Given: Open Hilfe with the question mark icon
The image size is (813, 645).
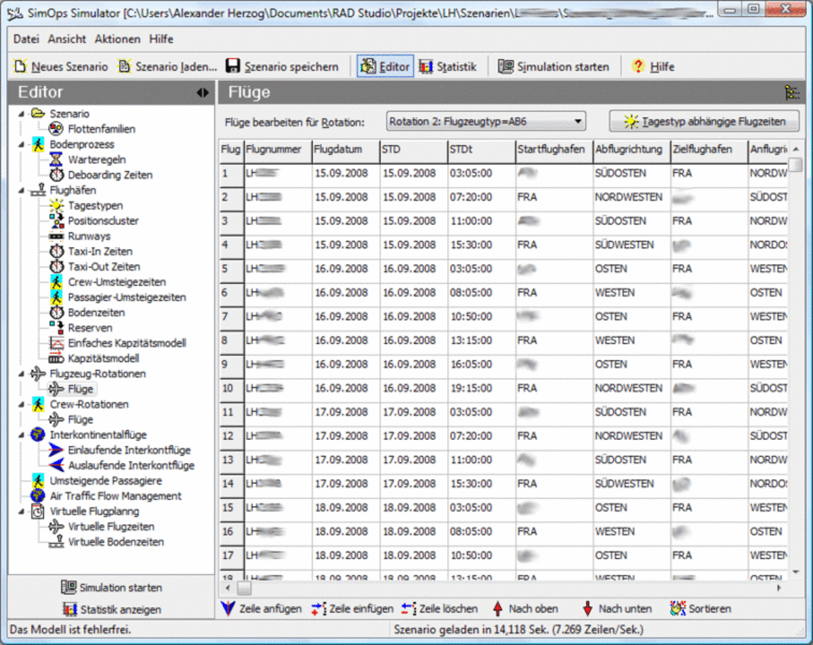Looking at the screenshot, I should coord(638,66).
